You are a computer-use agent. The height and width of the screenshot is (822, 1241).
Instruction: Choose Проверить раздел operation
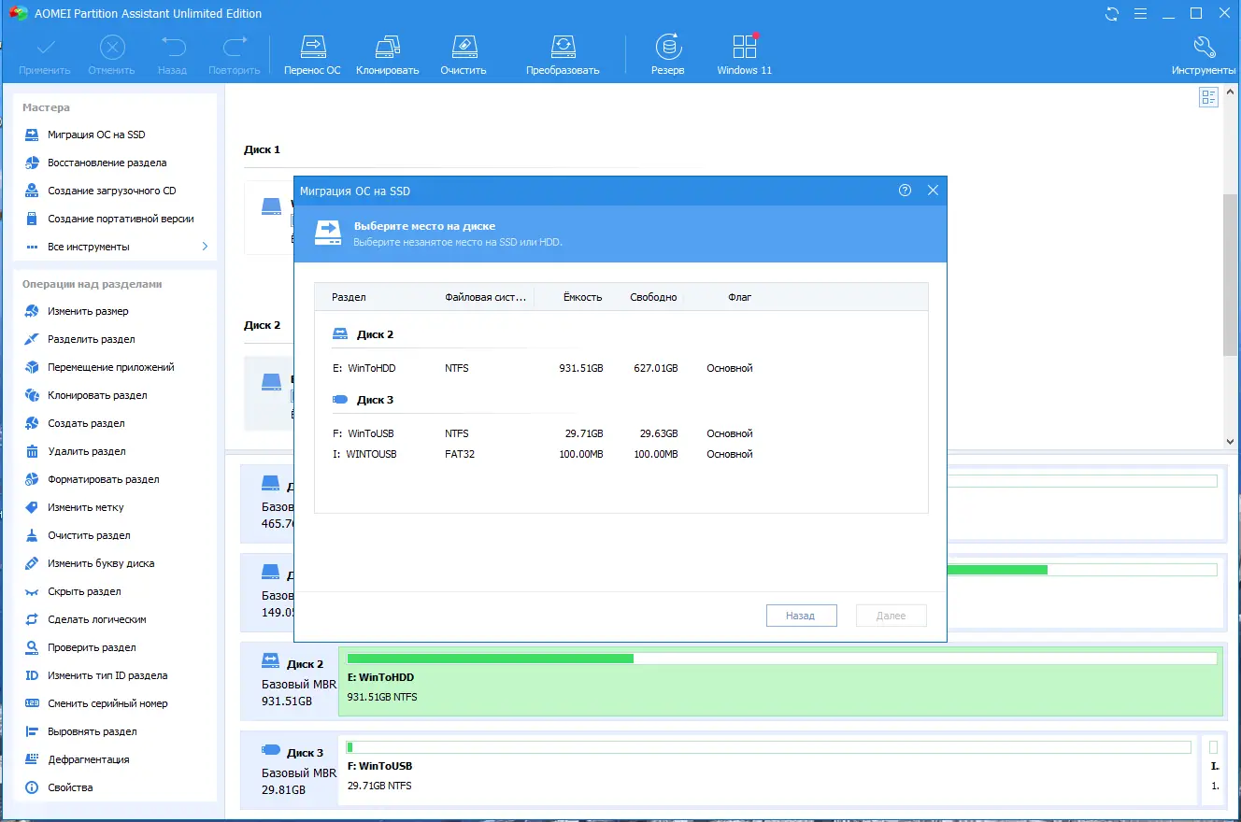tap(92, 647)
